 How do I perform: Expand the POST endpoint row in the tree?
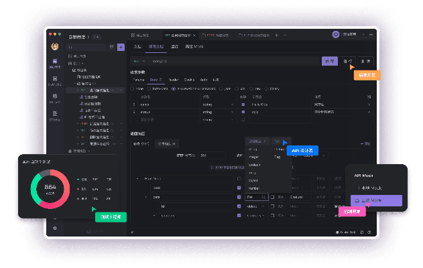(x=78, y=124)
